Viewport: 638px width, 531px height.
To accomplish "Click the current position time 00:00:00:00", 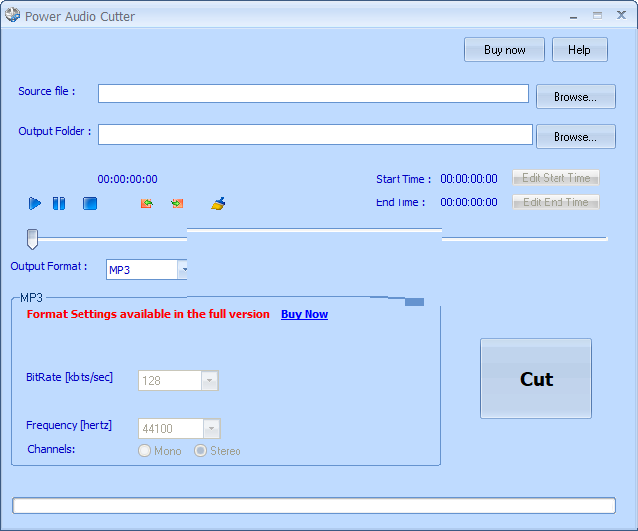I will (127, 179).
